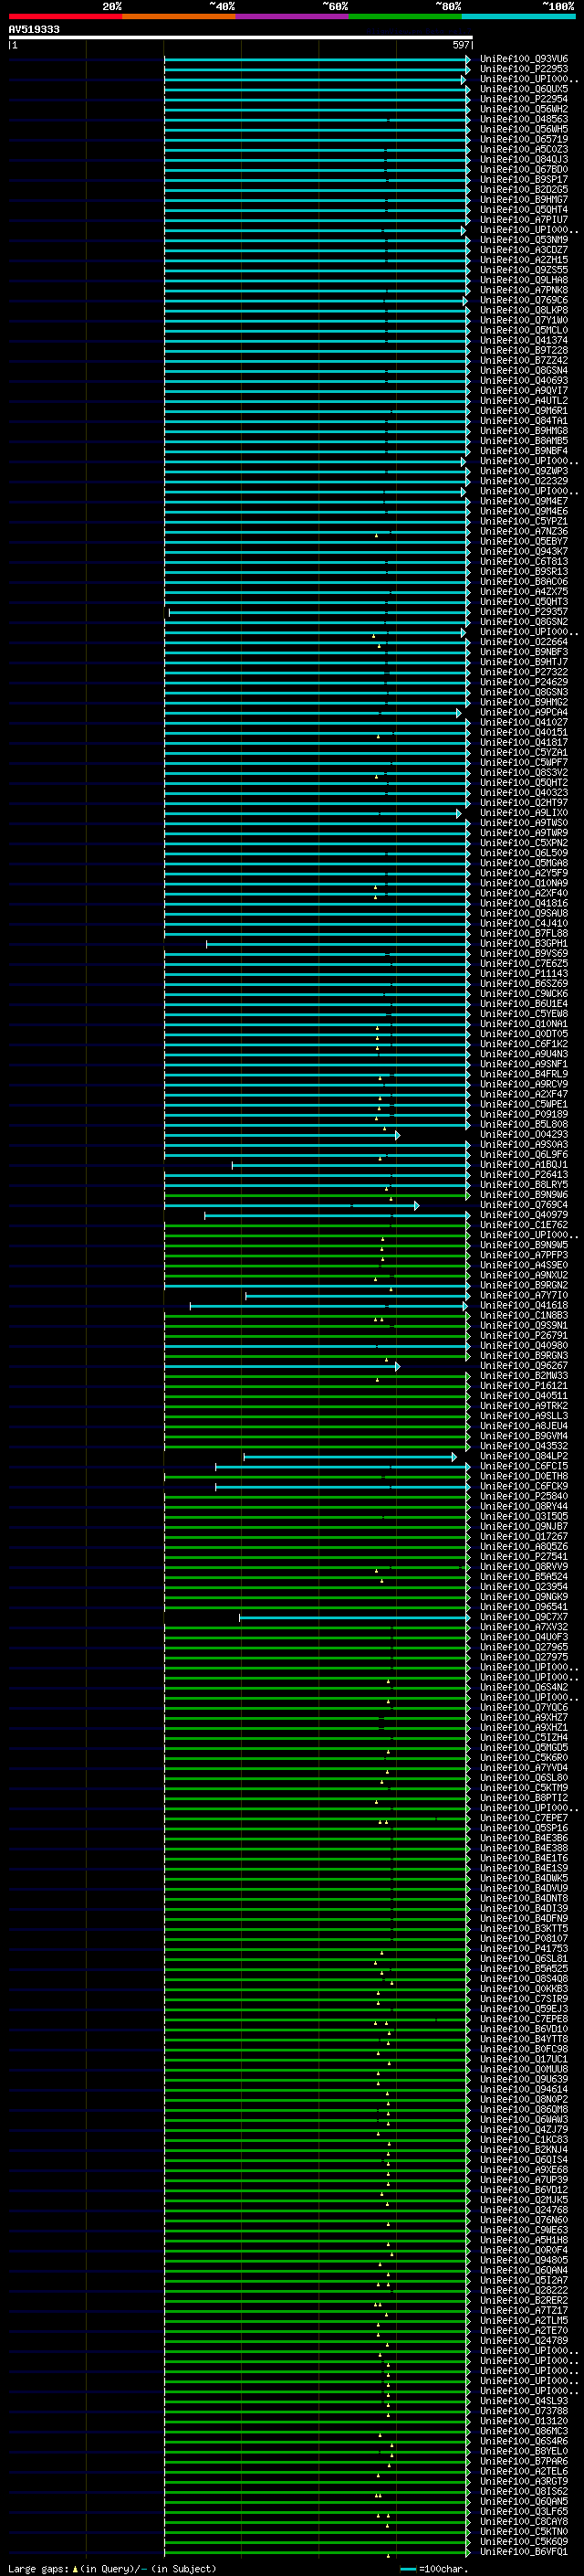Open hit UniRef100_Q93VU6
The height and width of the screenshot is (2576, 584).
(523, 59)
